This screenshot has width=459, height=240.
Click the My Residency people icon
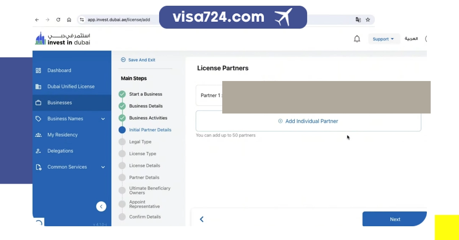38,135
